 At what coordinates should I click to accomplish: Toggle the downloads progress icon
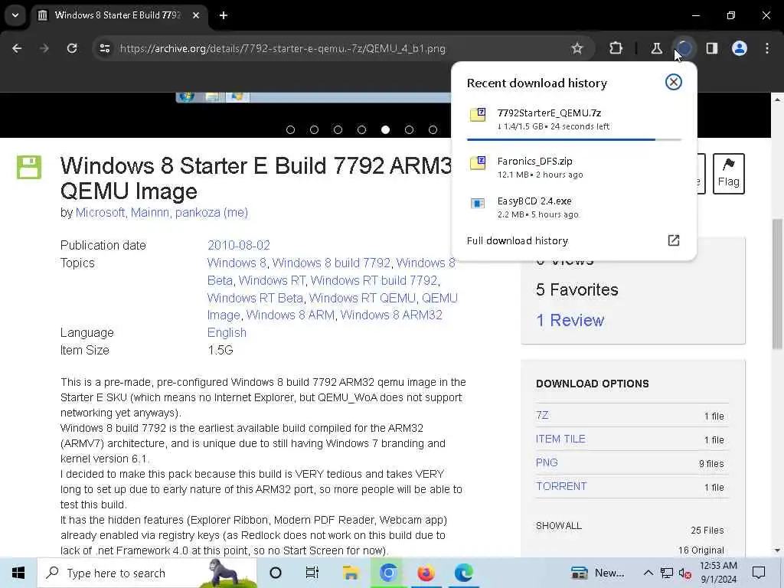coord(684,48)
